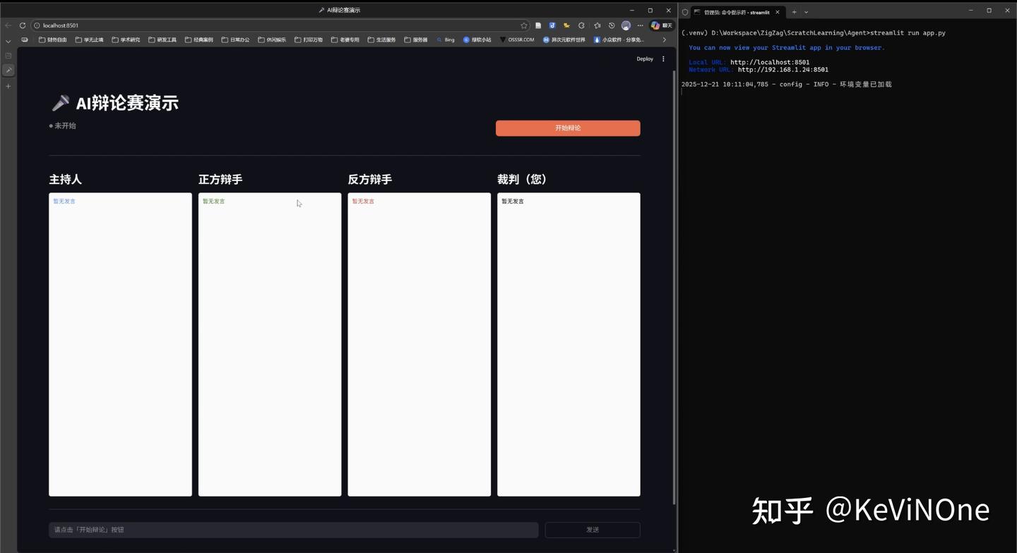The image size is (1017, 553).
Task: Select the AI辩论 app icon in the Edge sidebar
Action: point(8,70)
